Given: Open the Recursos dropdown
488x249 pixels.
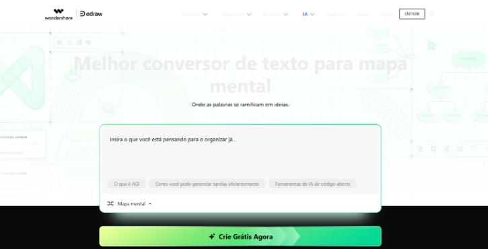Looking at the screenshot, I should [x=275, y=14].
